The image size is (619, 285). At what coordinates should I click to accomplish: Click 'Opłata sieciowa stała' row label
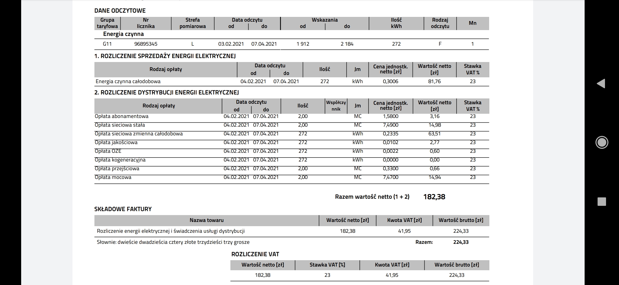click(120, 125)
